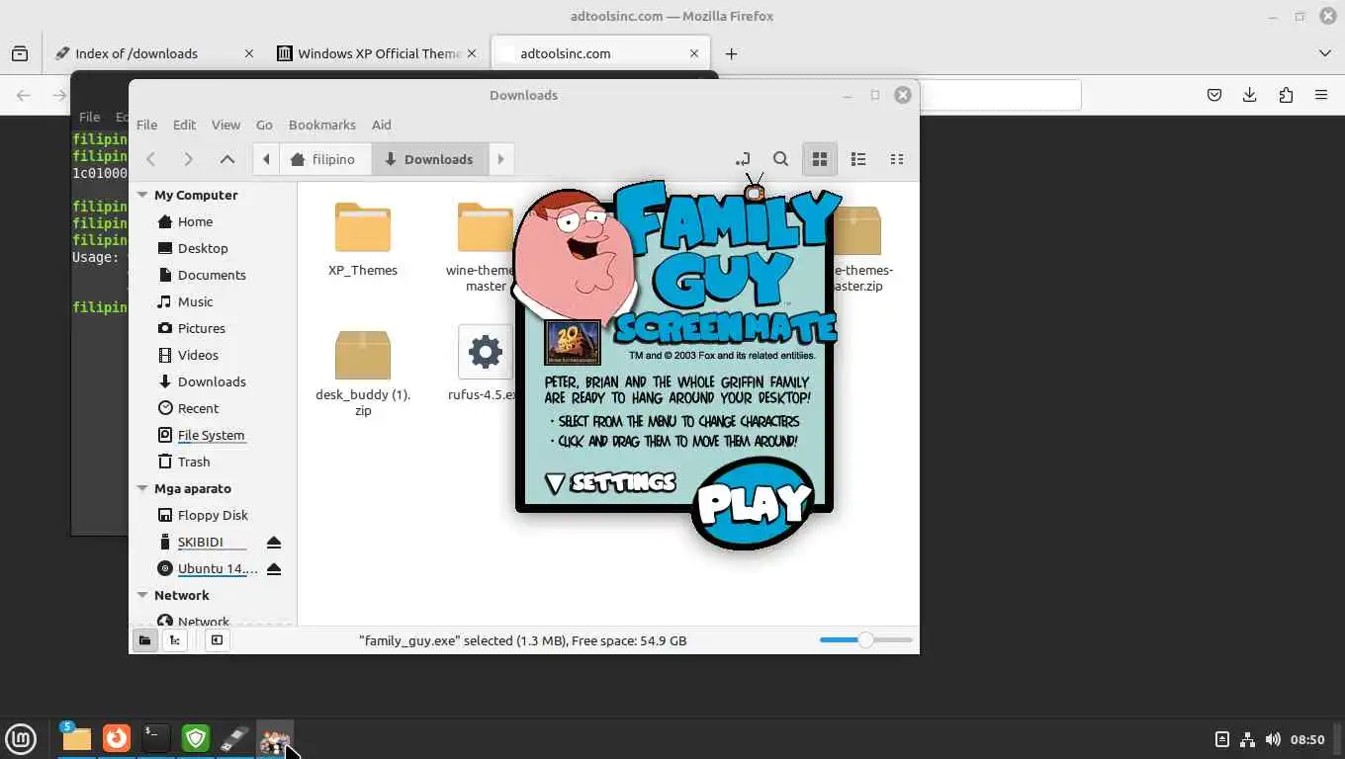This screenshot has width=1345, height=759.
Task: Switch to list view in the file manager
Action: [858, 159]
